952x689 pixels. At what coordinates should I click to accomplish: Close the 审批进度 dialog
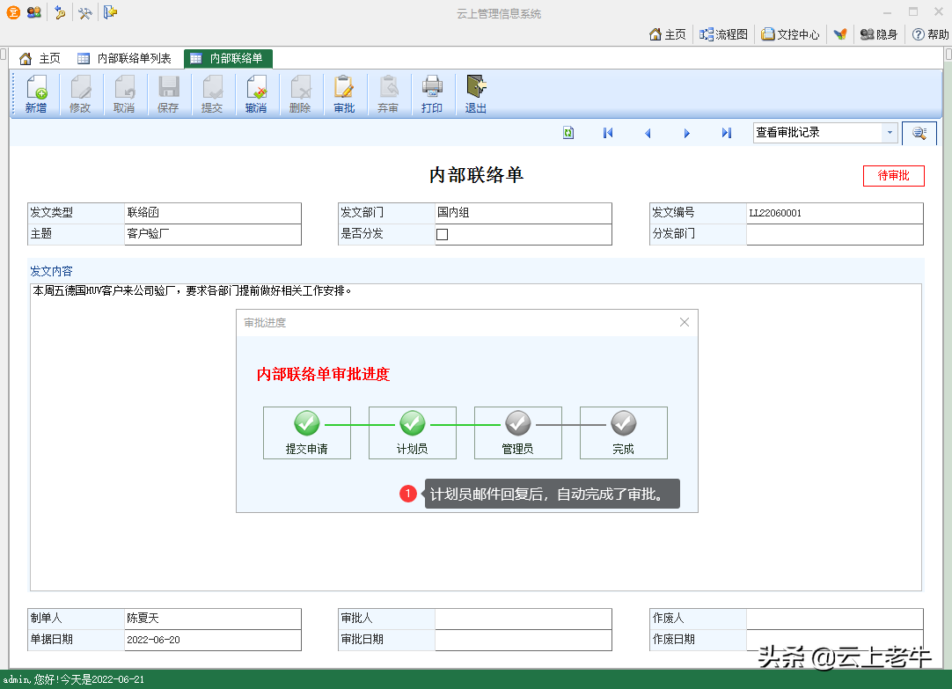coord(685,322)
